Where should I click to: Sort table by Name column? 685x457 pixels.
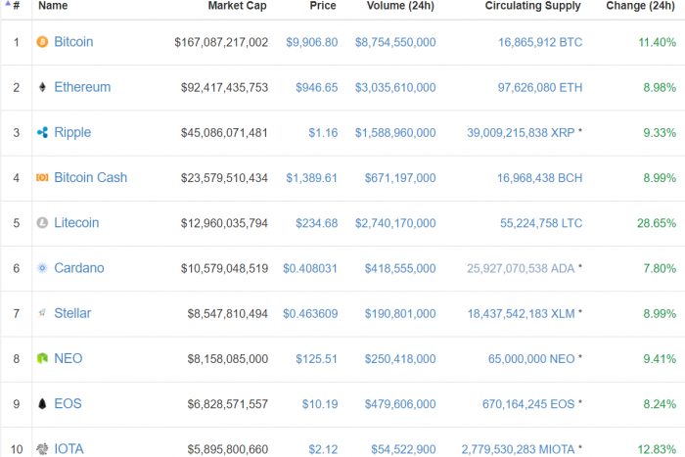(53, 6)
